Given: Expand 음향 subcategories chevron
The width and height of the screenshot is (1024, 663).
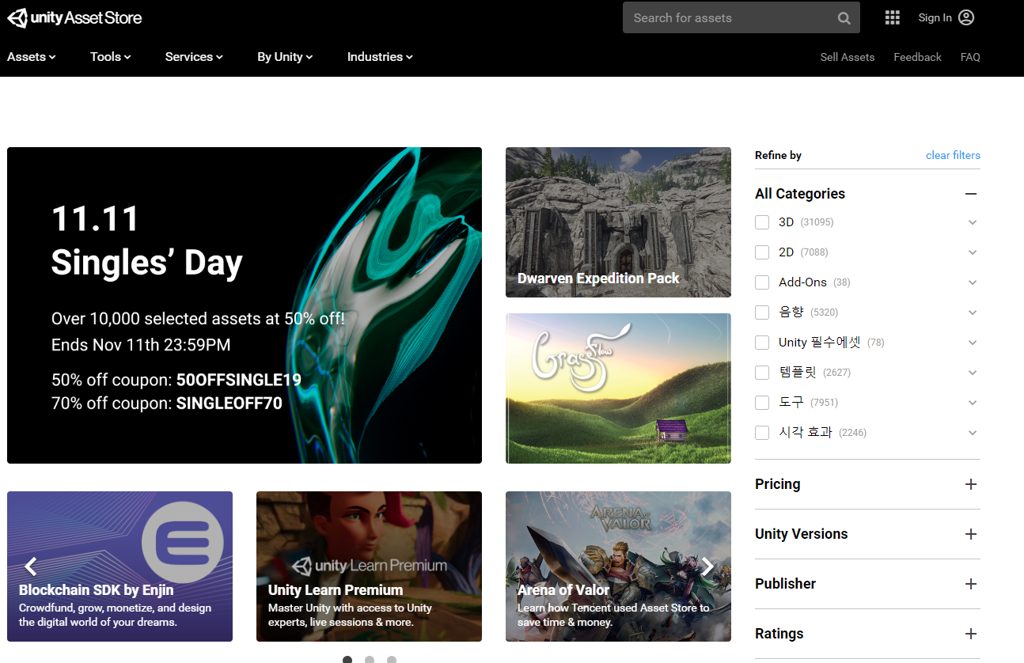Looking at the screenshot, I should point(973,313).
